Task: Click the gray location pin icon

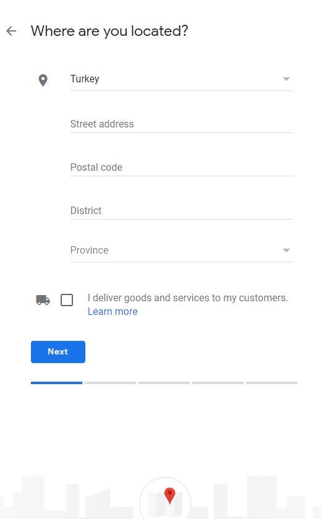Action: [43, 80]
